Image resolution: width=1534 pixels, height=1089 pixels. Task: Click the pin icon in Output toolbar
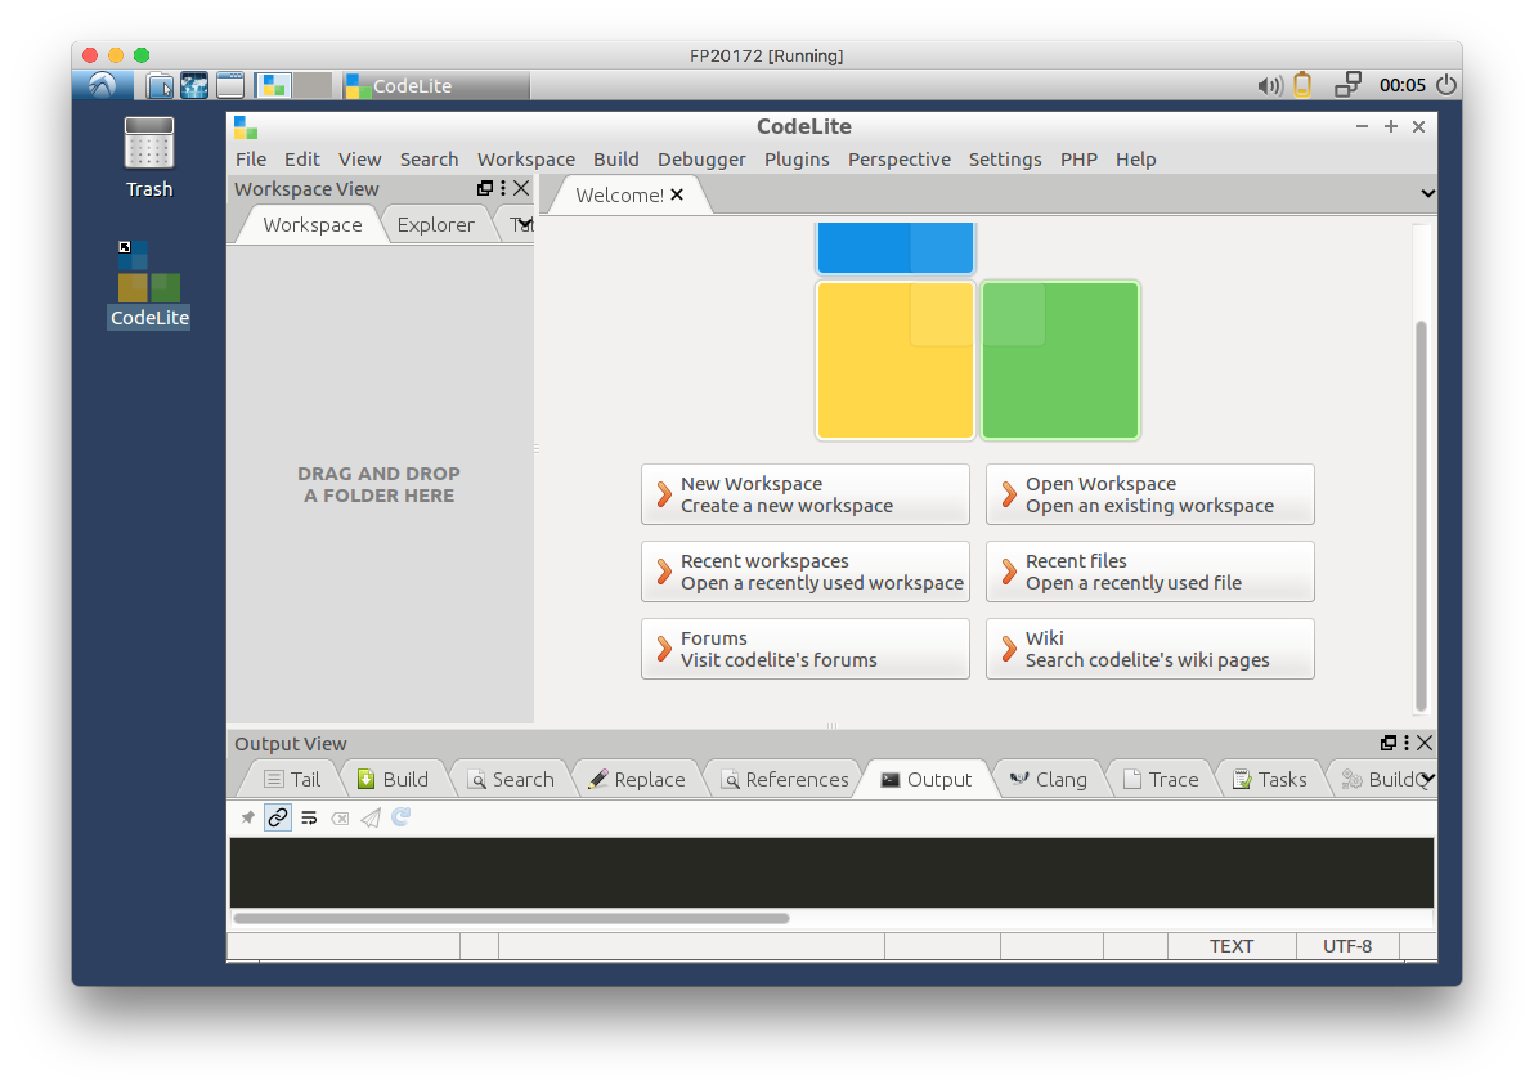click(247, 817)
